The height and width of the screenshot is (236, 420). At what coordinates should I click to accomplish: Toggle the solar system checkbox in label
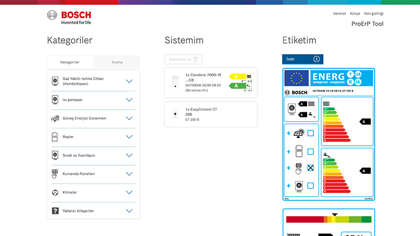(310, 133)
